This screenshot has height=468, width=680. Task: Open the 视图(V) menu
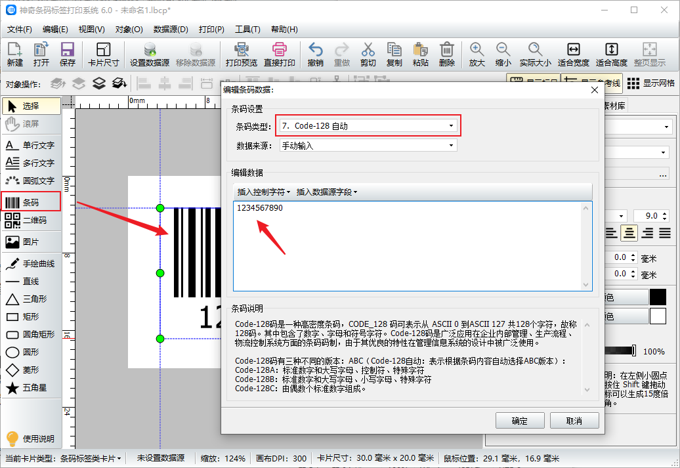pos(91,30)
